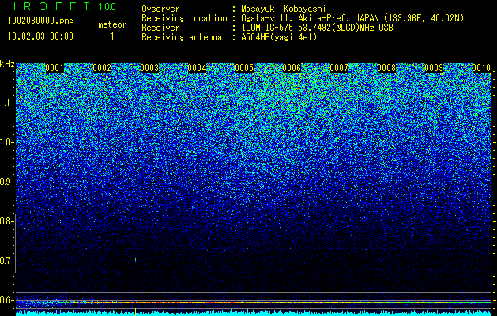Click time marker 0008
Viewport: 497px width, 316px height.
click(386, 68)
